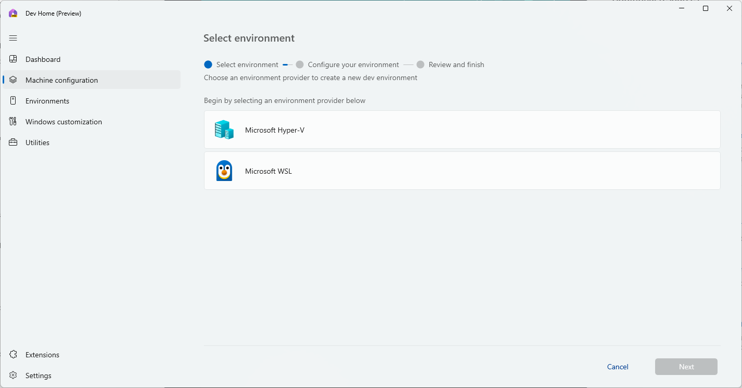Open the Utilities navigation item
742x388 pixels.
92,143
